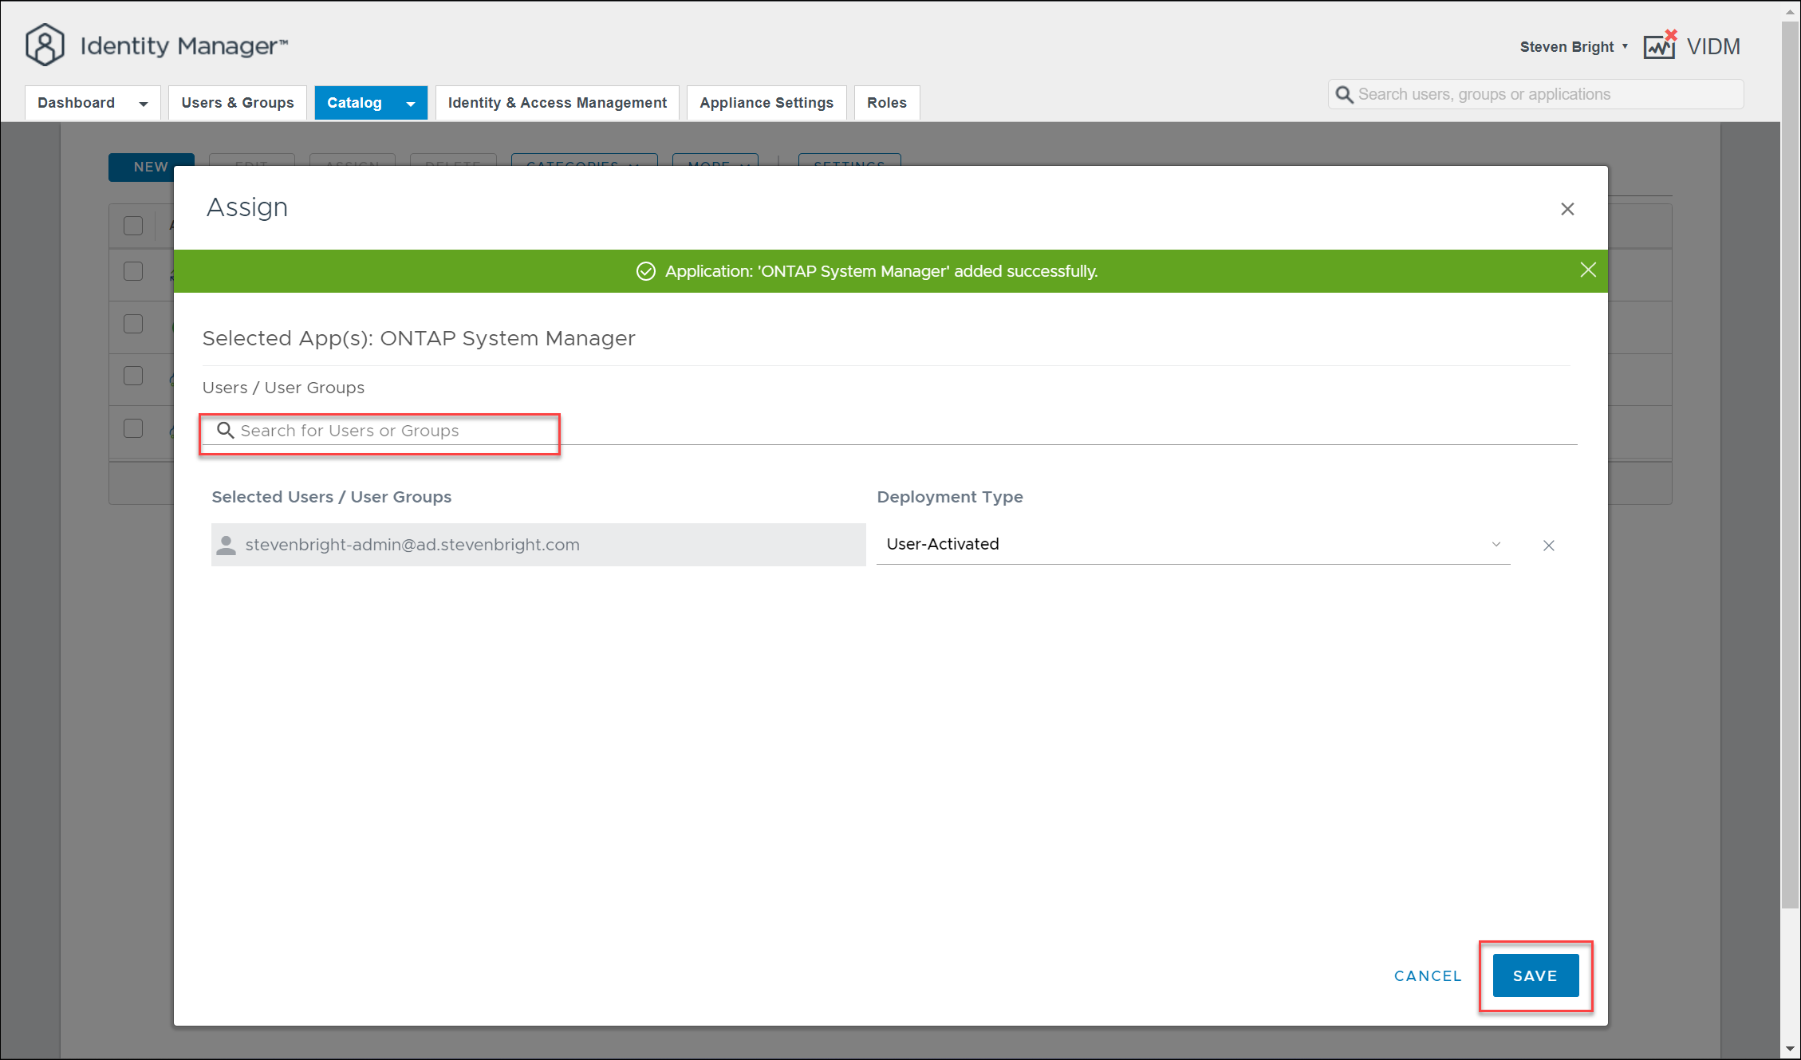The image size is (1801, 1060).
Task: Expand the Catalog tab dropdown arrow
Action: tap(411, 104)
